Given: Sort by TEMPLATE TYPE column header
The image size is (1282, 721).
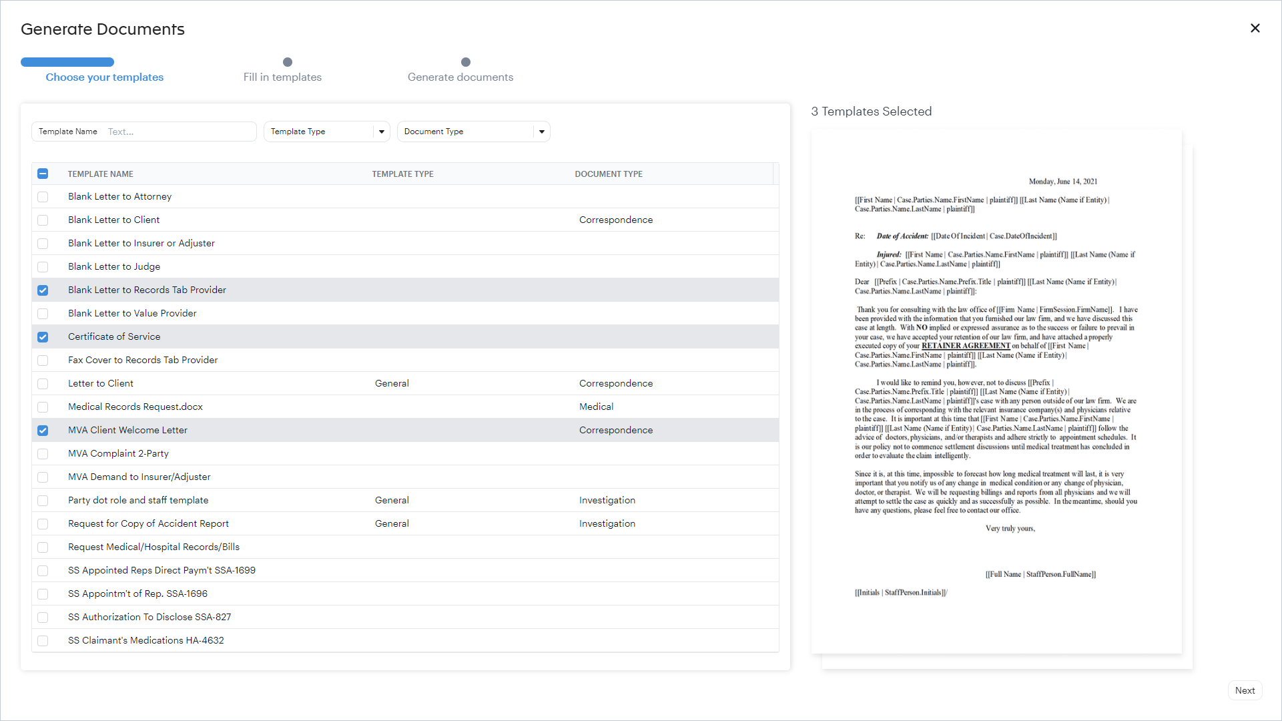Looking at the screenshot, I should click(x=403, y=174).
